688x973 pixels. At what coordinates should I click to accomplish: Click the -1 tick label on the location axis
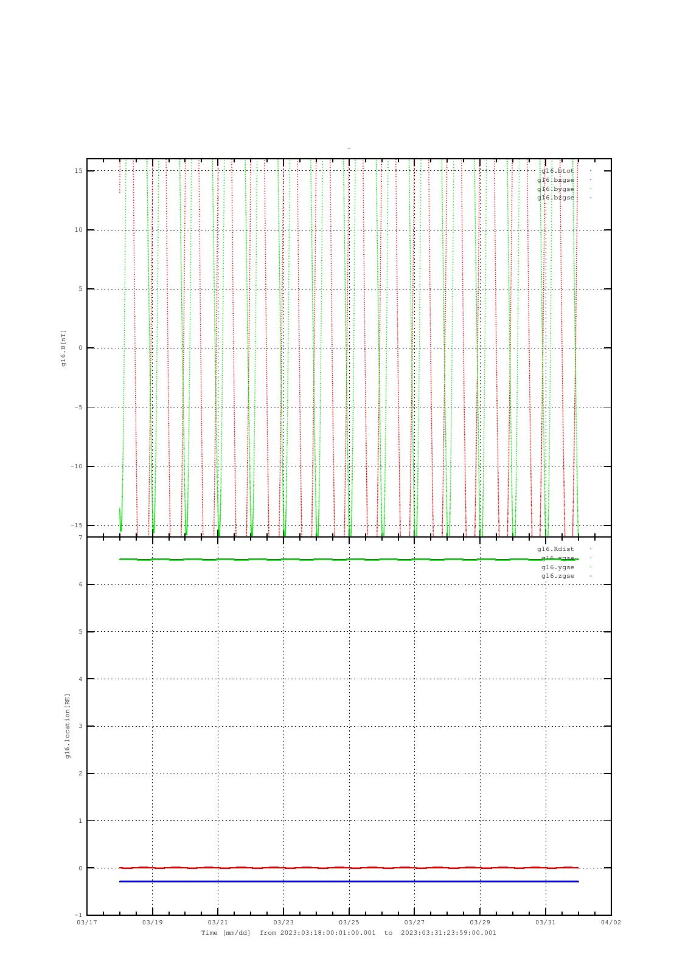pyautogui.click(x=78, y=915)
